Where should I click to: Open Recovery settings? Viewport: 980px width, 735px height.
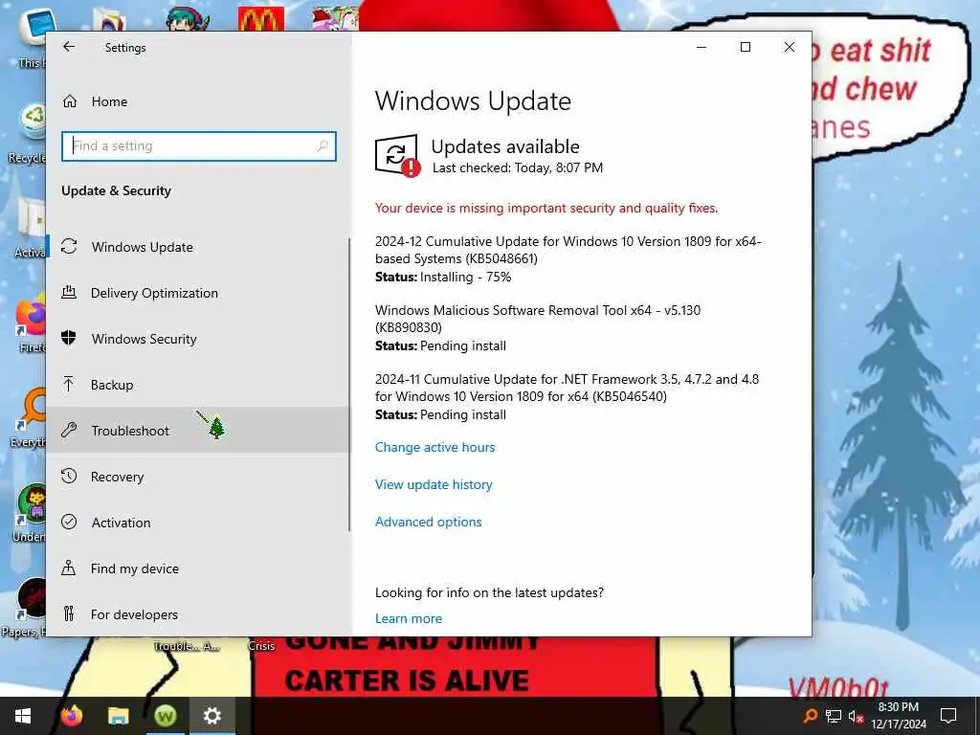(199, 477)
